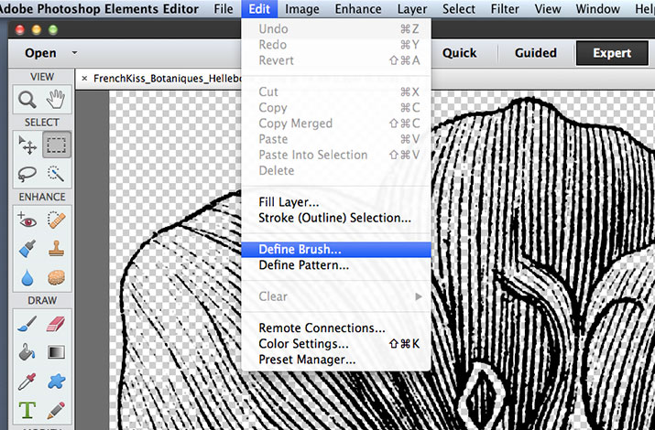Click the Open file button
This screenshot has height=430, width=655.
click(40, 53)
